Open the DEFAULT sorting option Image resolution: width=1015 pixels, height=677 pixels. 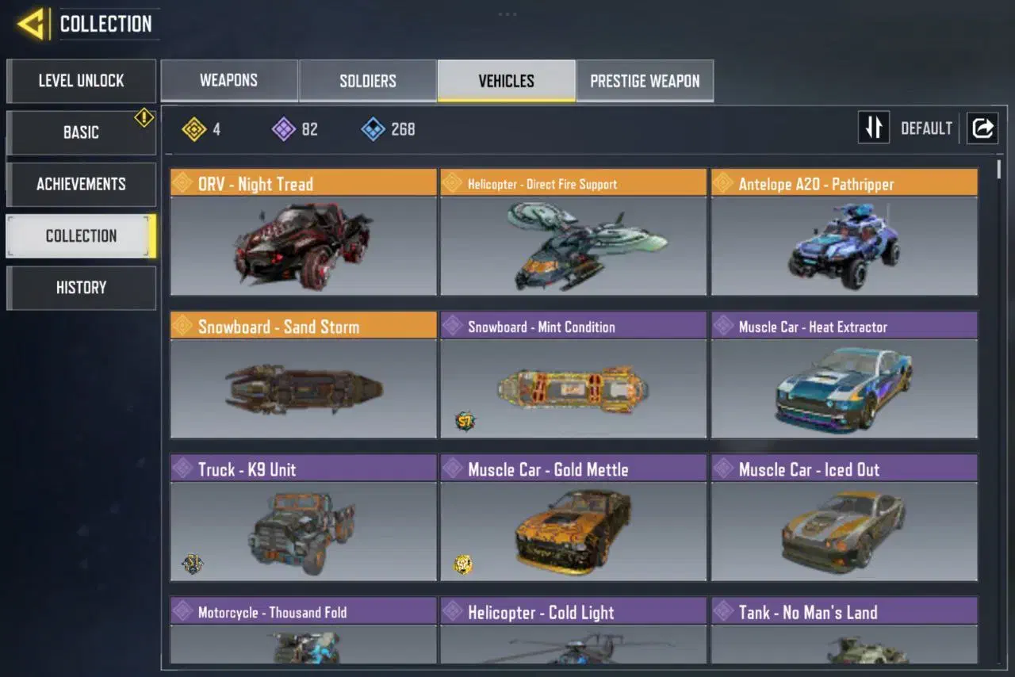pyautogui.click(x=926, y=128)
